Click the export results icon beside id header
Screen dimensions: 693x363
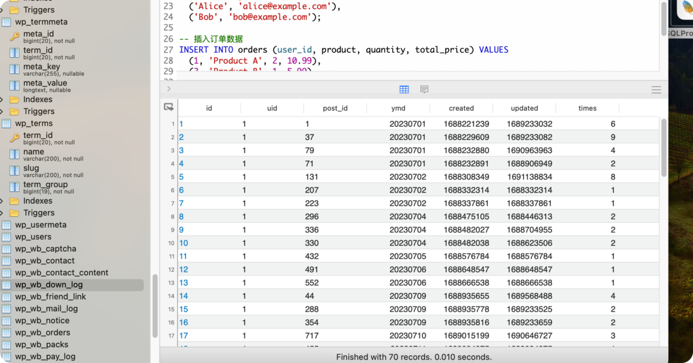pyautogui.click(x=169, y=107)
